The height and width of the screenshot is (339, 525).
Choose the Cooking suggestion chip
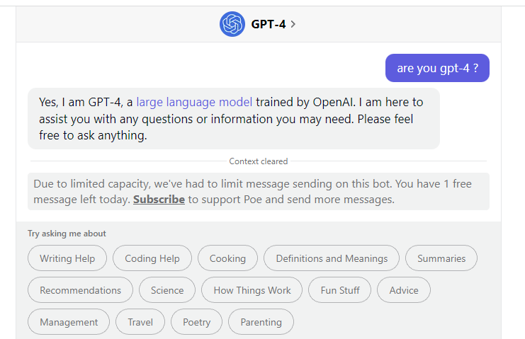(227, 258)
